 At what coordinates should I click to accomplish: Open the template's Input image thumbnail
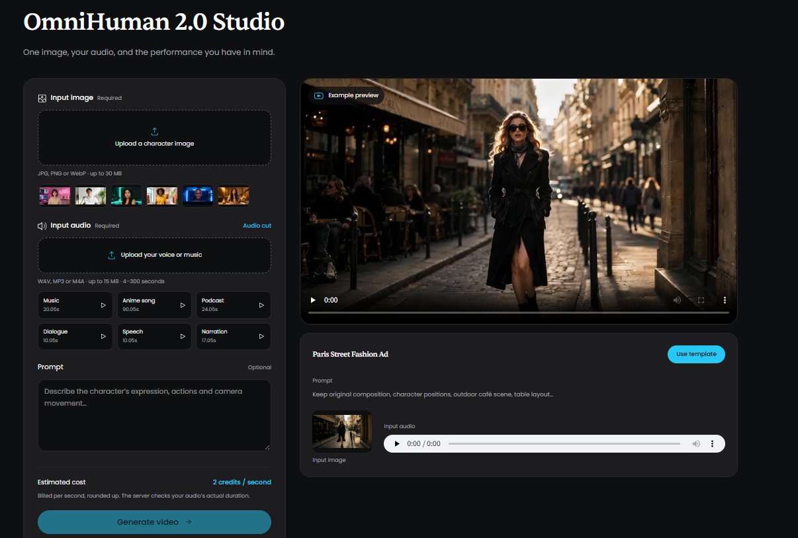[342, 431]
